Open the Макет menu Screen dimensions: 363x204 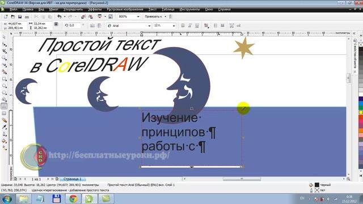tap(54, 10)
